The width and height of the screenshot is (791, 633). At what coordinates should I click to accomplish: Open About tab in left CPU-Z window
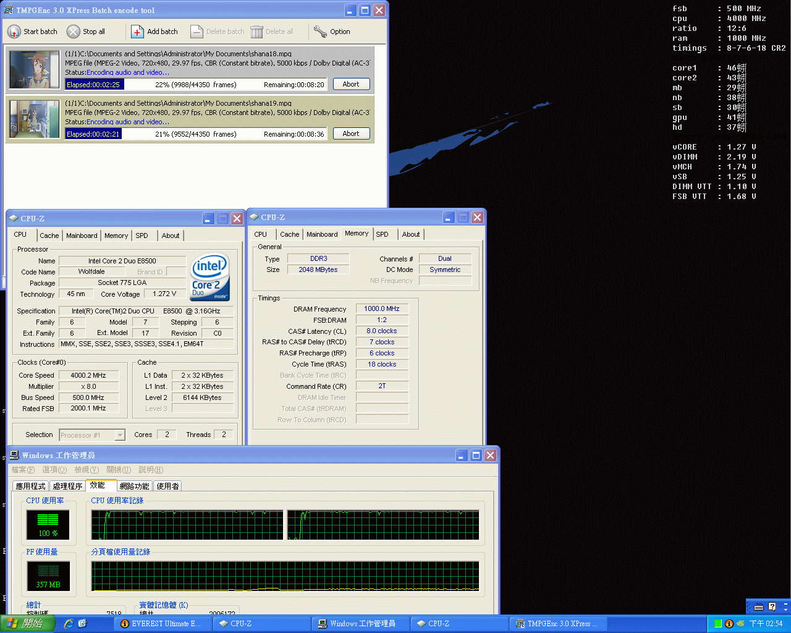pos(171,236)
